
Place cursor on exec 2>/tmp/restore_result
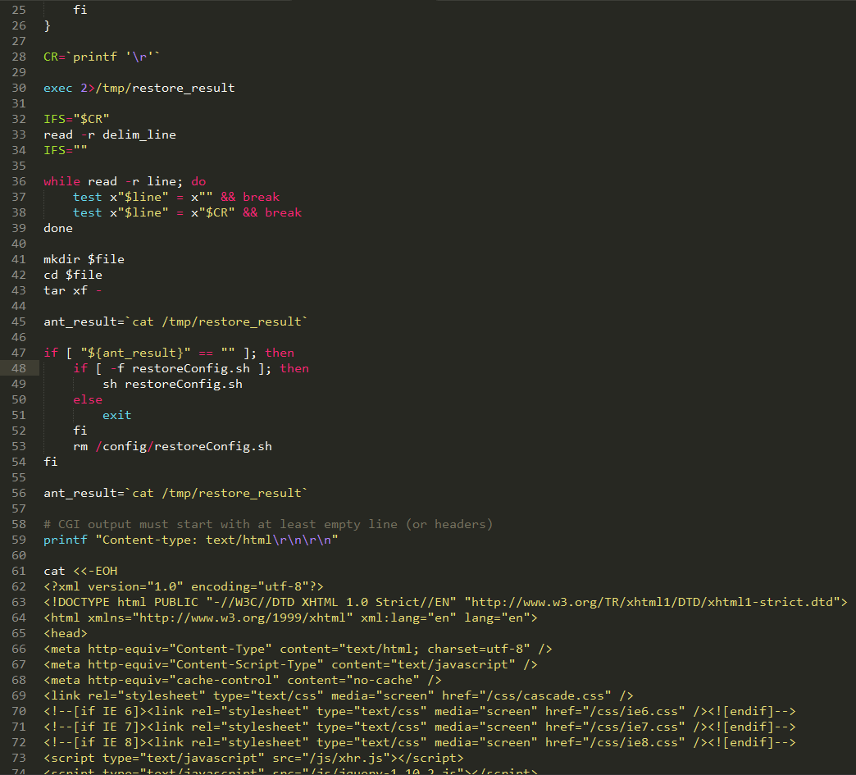click(x=139, y=88)
